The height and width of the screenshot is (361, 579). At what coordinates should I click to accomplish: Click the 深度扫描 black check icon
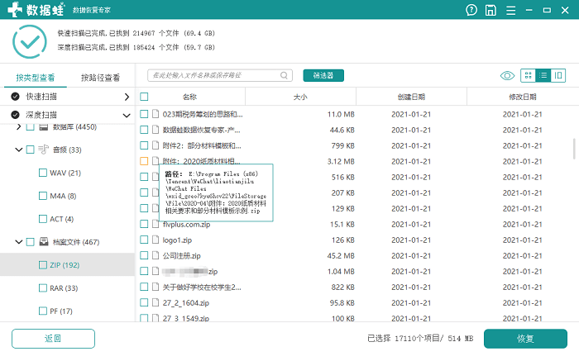15,115
